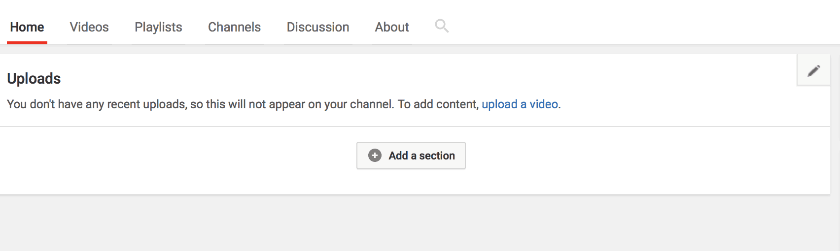Image resolution: width=840 pixels, height=251 pixels.
Task: Click the plus circle icon in Add a section
Action: [x=375, y=156]
